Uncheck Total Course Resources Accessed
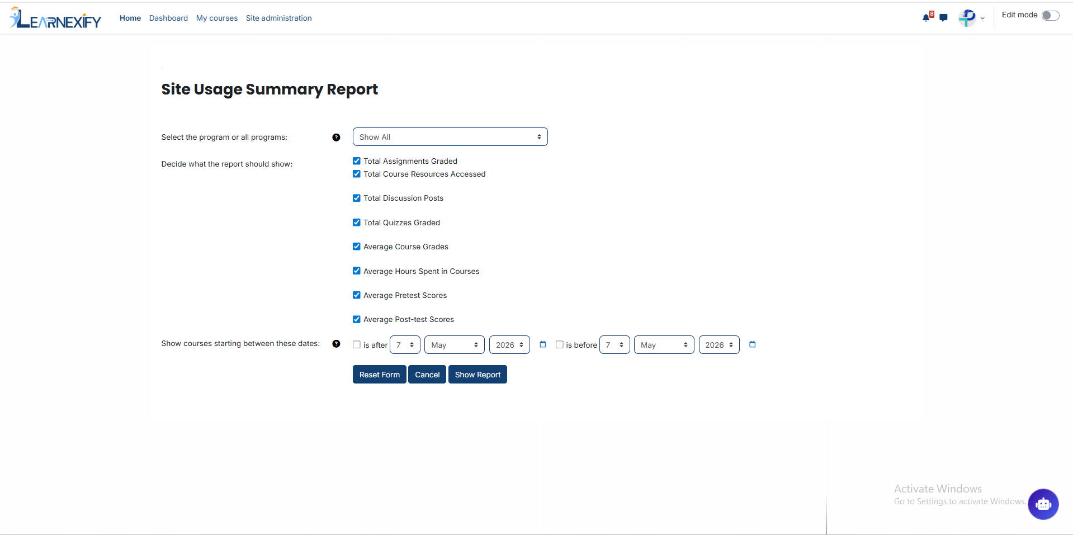The height and width of the screenshot is (535, 1073). [357, 174]
